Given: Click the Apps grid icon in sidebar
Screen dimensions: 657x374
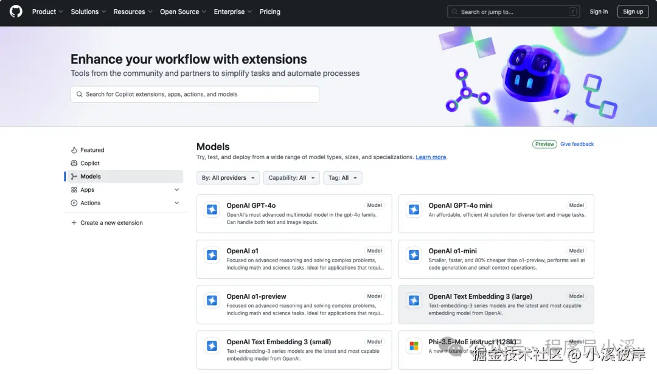Looking at the screenshot, I should 74,189.
